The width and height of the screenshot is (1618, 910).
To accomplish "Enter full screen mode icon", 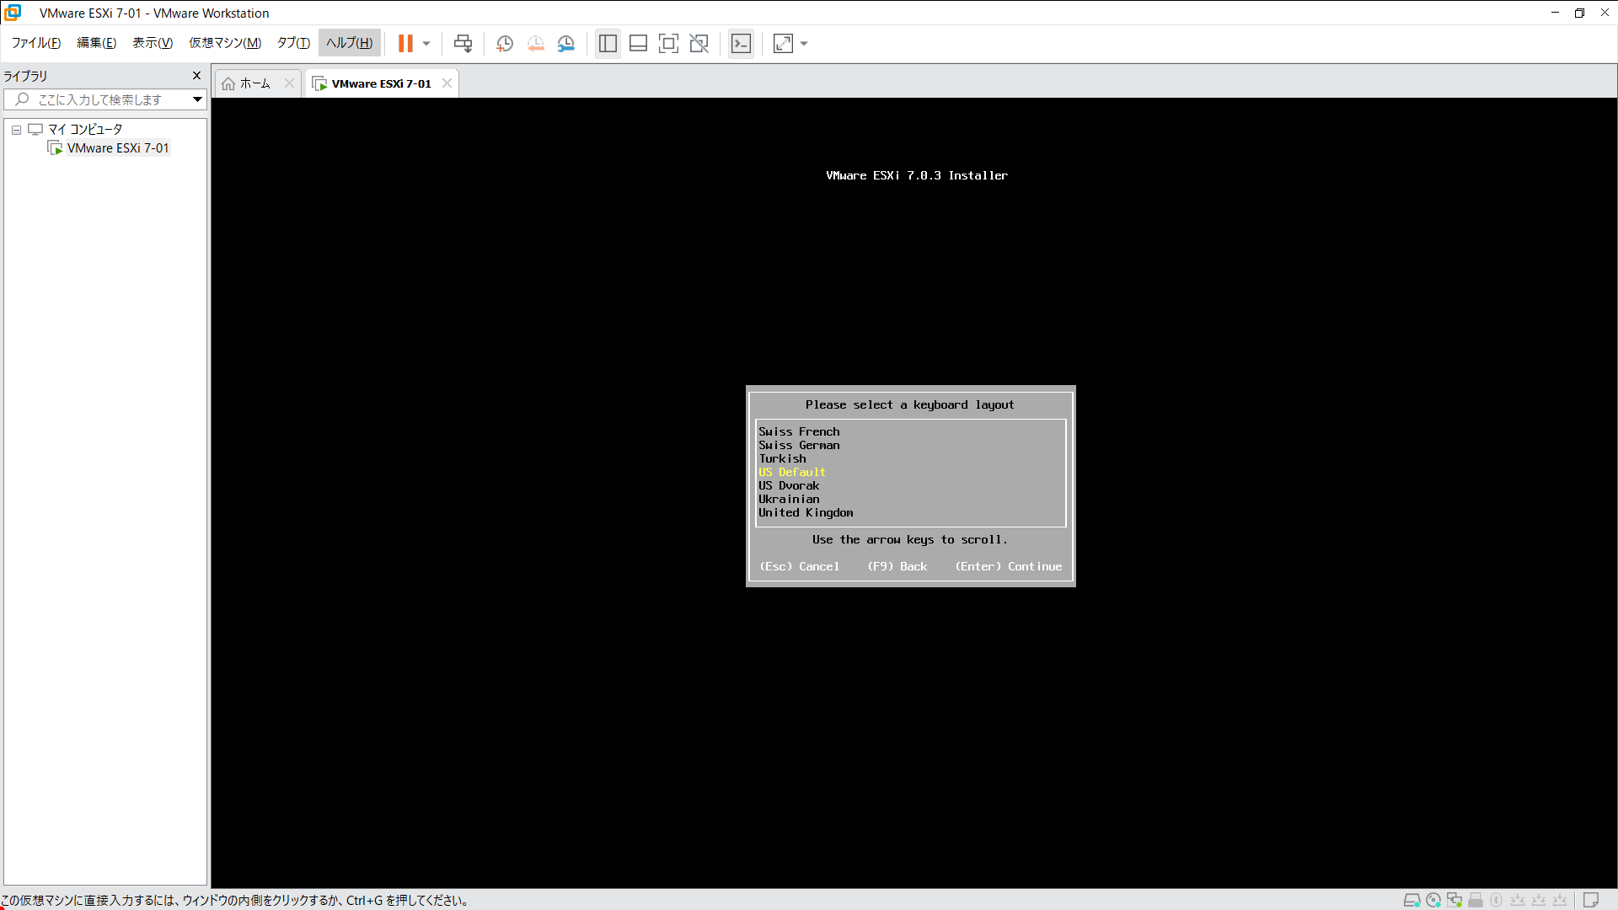I will [668, 43].
